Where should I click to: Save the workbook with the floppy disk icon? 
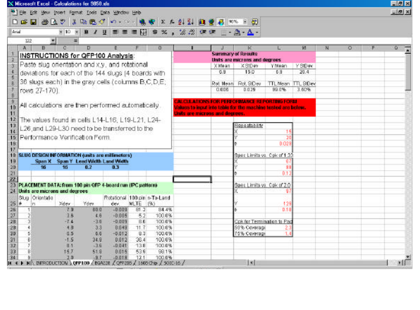[33, 22]
